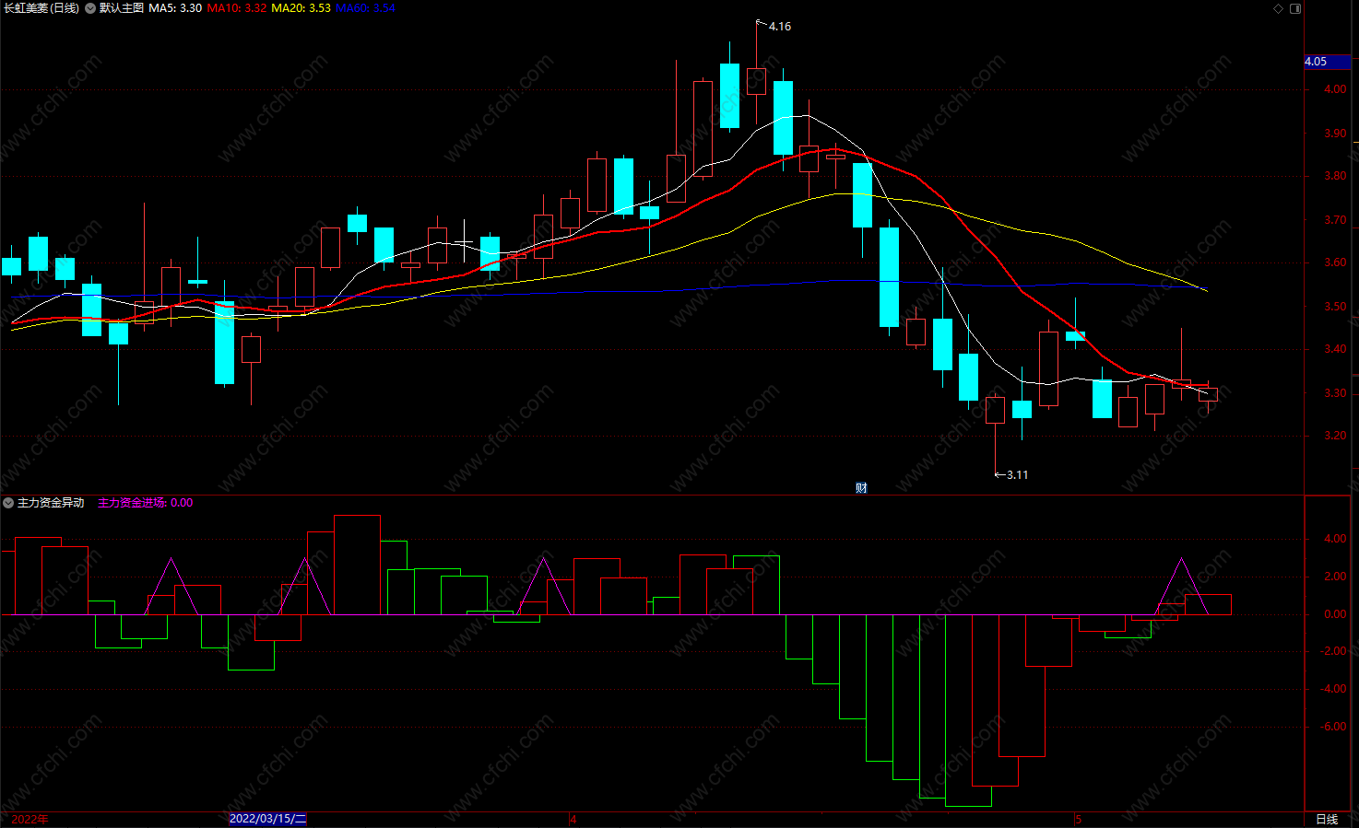The image size is (1359, 828).
Task: Click the 3.50 price axis label
Action: (1334, 307)
